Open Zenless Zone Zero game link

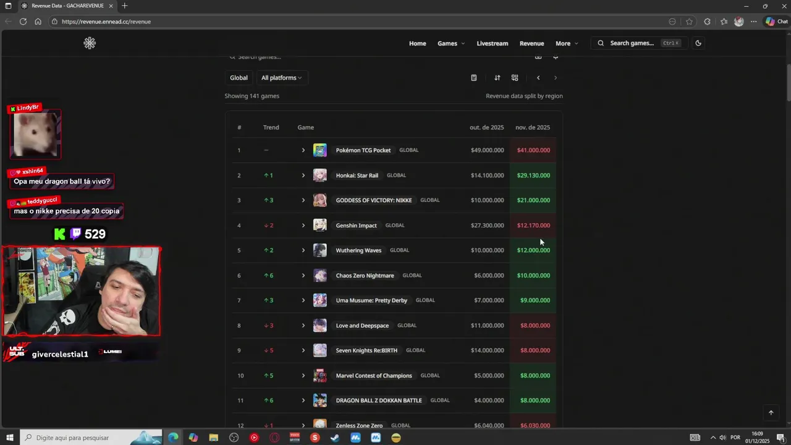coord(359,425)
